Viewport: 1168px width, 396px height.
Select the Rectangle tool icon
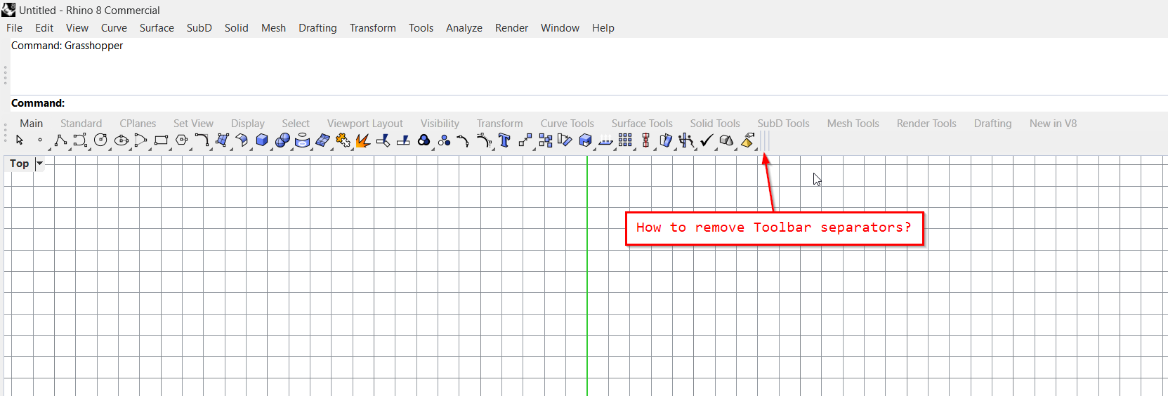coord(161,140)
